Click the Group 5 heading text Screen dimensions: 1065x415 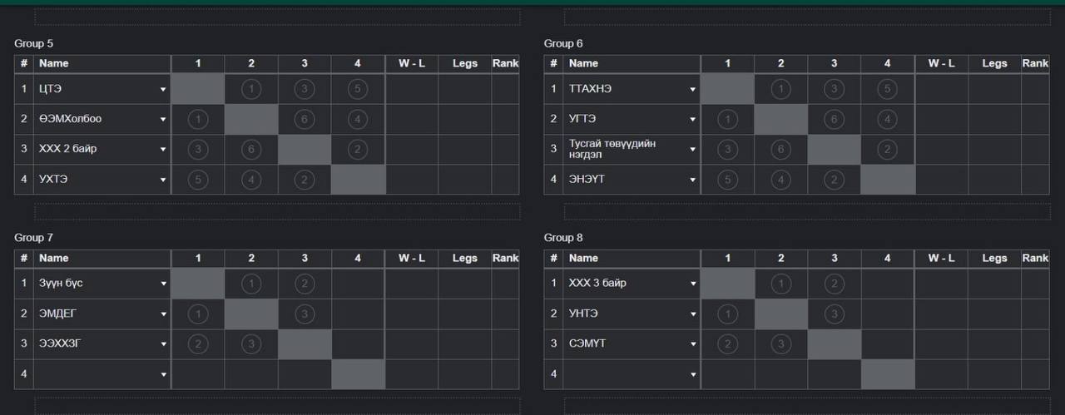point(33,43)
